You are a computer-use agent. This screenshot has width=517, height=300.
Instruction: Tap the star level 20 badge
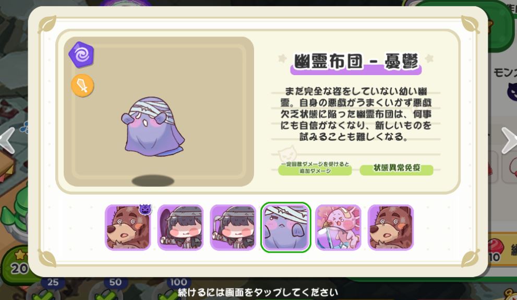click(19, 263)
